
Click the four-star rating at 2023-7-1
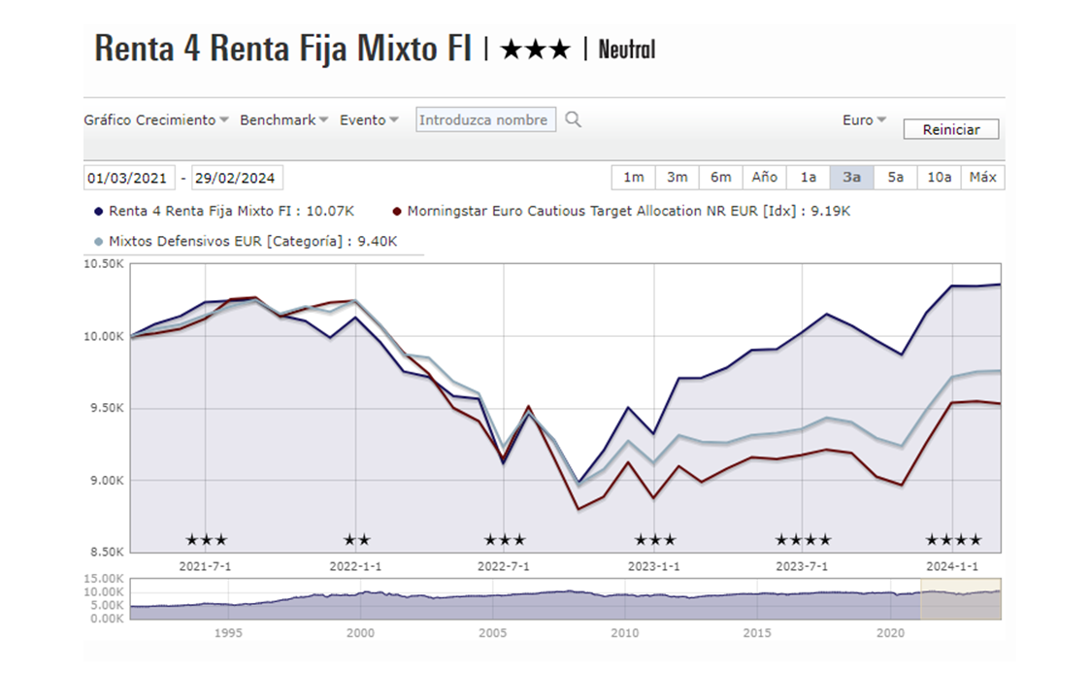[803, 540]
